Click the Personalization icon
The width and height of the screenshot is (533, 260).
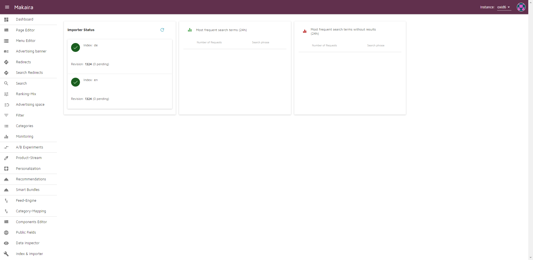6,169
